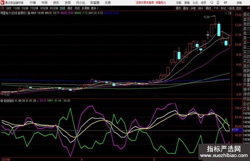Click the MA5: 10.90 indicator value

click(x=38, y=13)
